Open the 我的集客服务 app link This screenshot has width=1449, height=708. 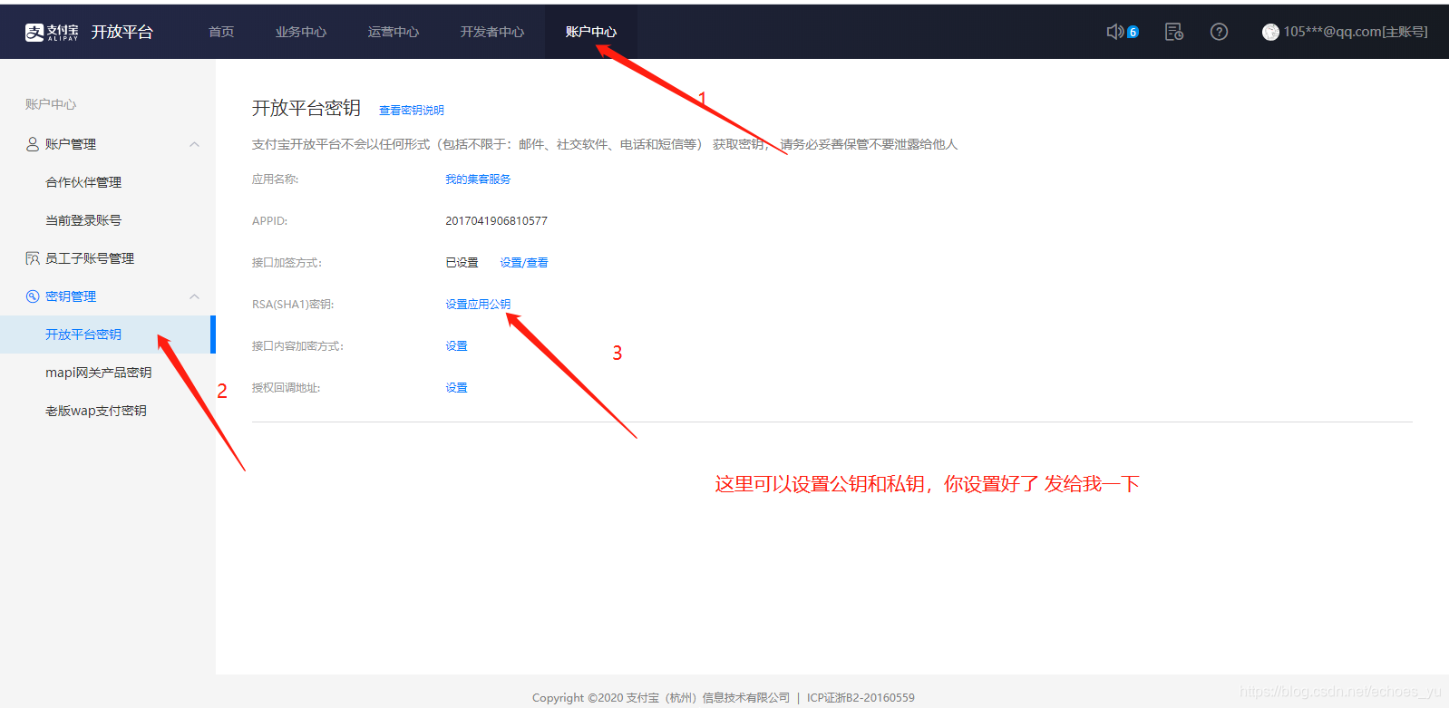pos(478,179)
